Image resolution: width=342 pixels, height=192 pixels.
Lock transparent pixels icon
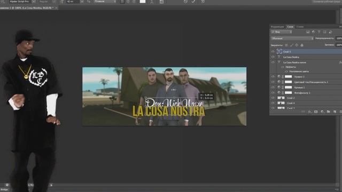coord(286,45)
